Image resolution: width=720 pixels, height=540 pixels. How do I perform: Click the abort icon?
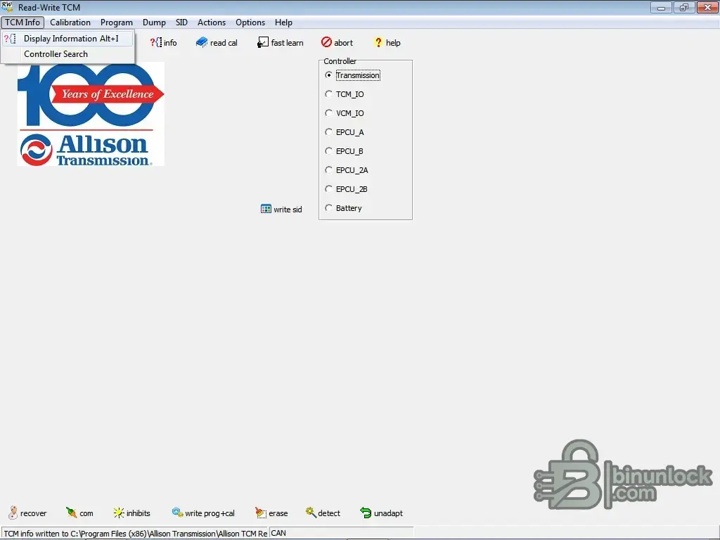(x=326, y=42)
